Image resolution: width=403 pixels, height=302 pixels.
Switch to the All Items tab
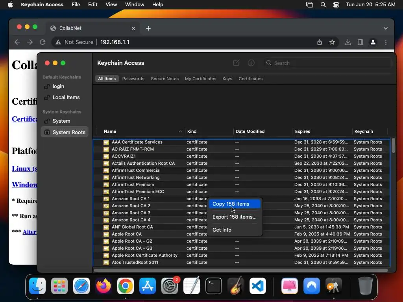pyautogui.click(x=107, y=79)
